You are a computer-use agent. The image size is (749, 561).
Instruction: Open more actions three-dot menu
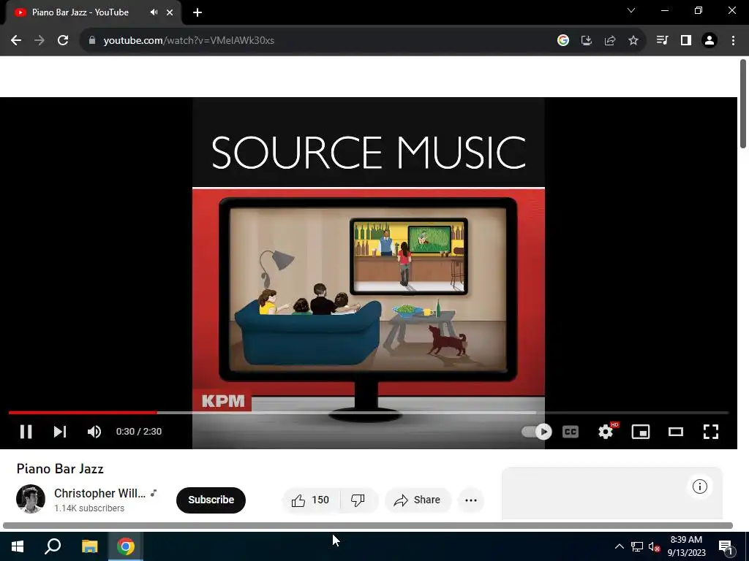(x=471, y=500)
